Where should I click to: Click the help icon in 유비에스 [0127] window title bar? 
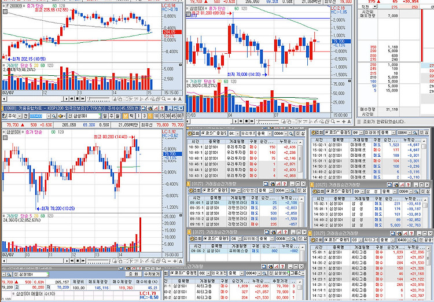click(x=285, y=232)
